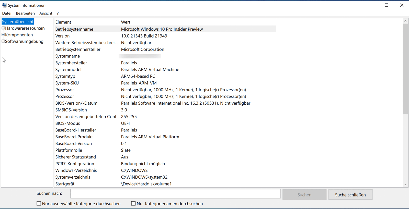The image size is (409, 209).
Task: Select Systemübersicht in the tree
Action: (x=18, y=22)
